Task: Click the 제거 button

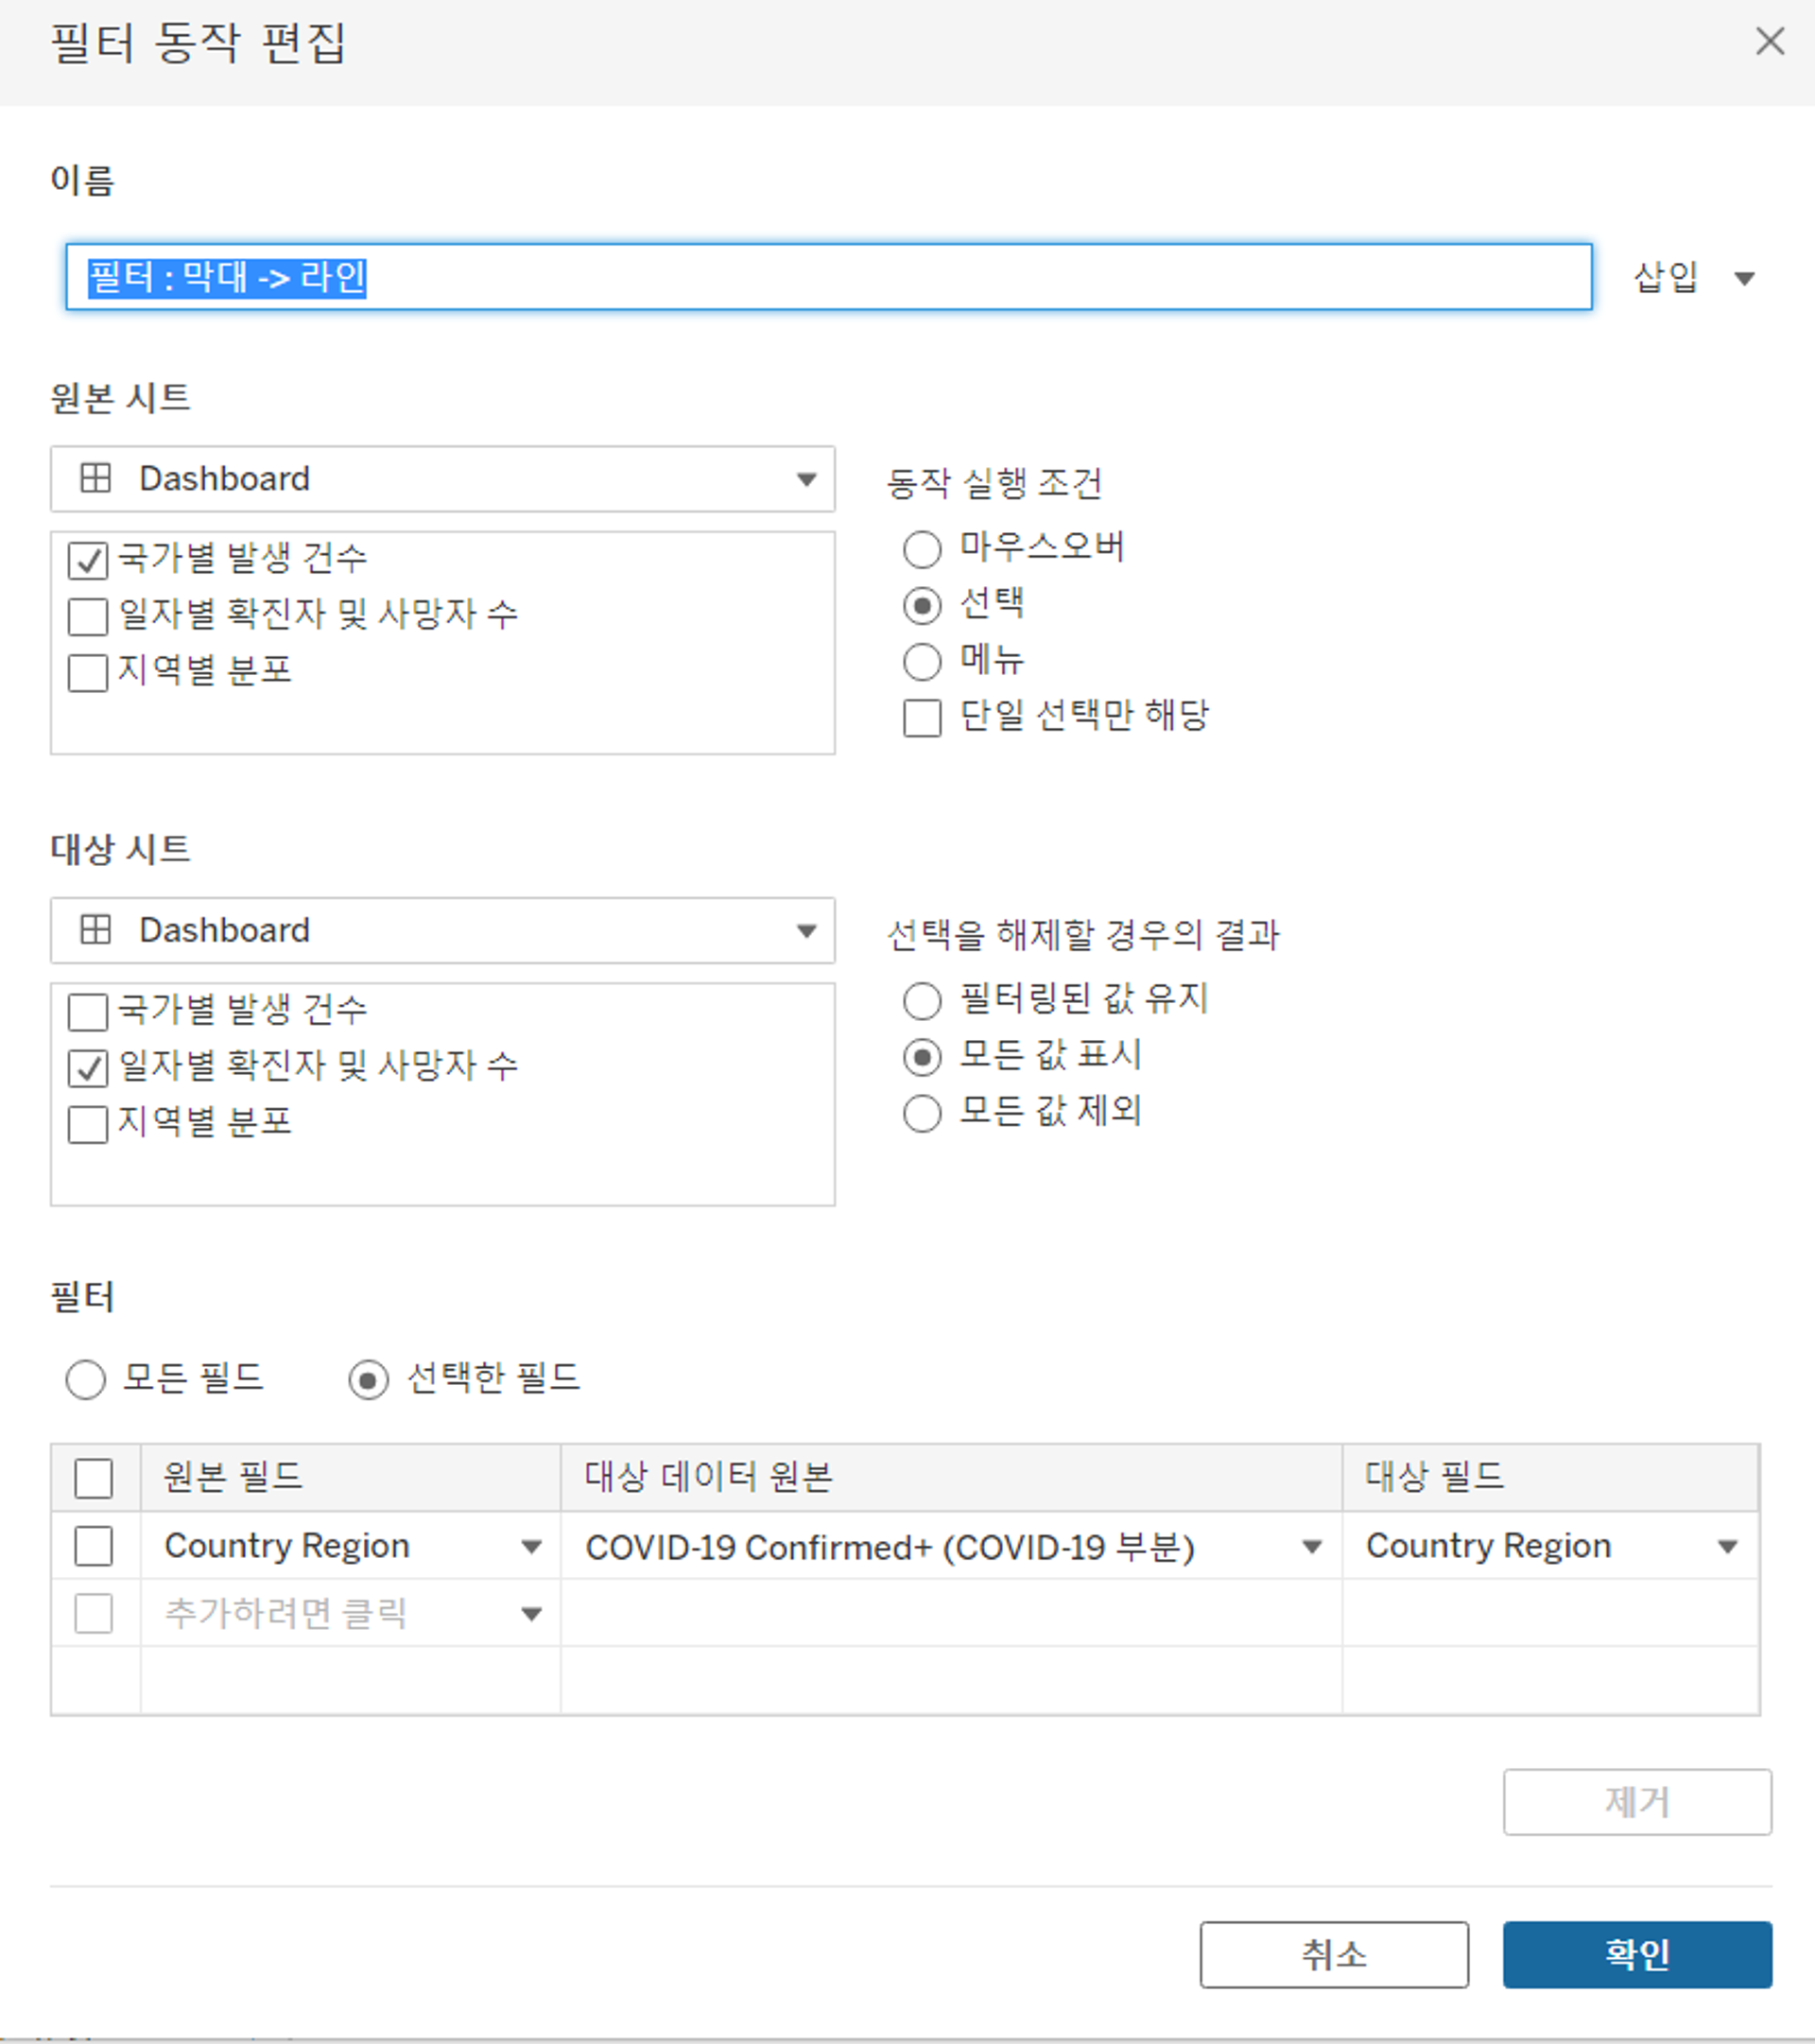Action: click(x=1637, y=1802)
